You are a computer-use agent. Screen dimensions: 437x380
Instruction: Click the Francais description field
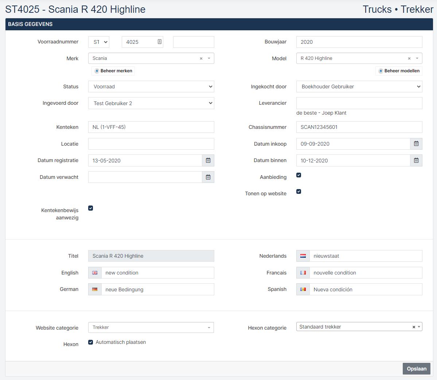tap(366, 273)
